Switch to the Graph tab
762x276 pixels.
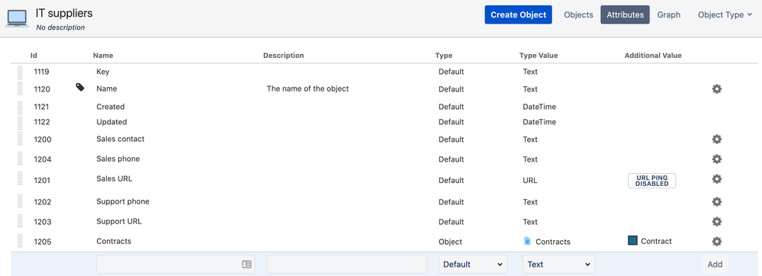pyautogui.click(x=669, y=14)
